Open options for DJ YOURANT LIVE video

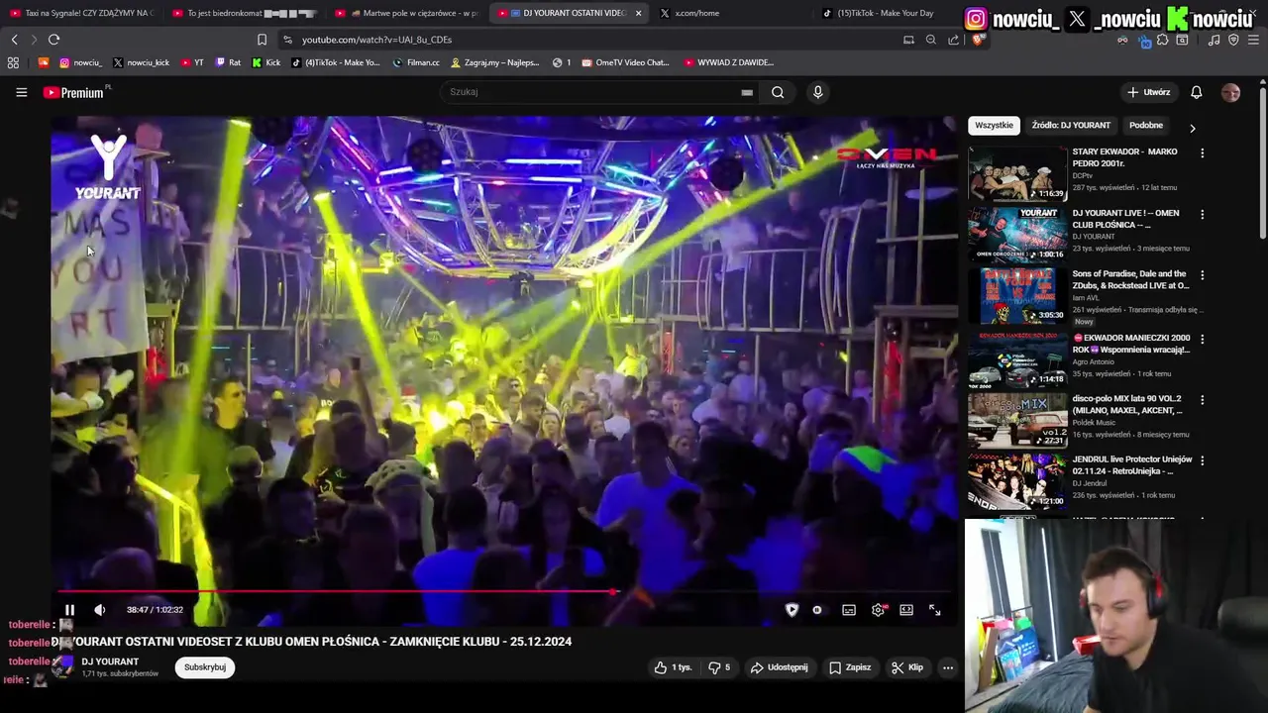point(1203,215)
